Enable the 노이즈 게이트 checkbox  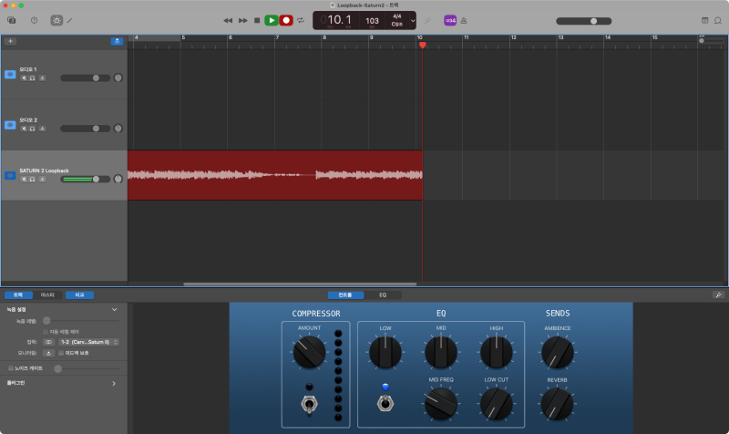(x=11, y=368)
